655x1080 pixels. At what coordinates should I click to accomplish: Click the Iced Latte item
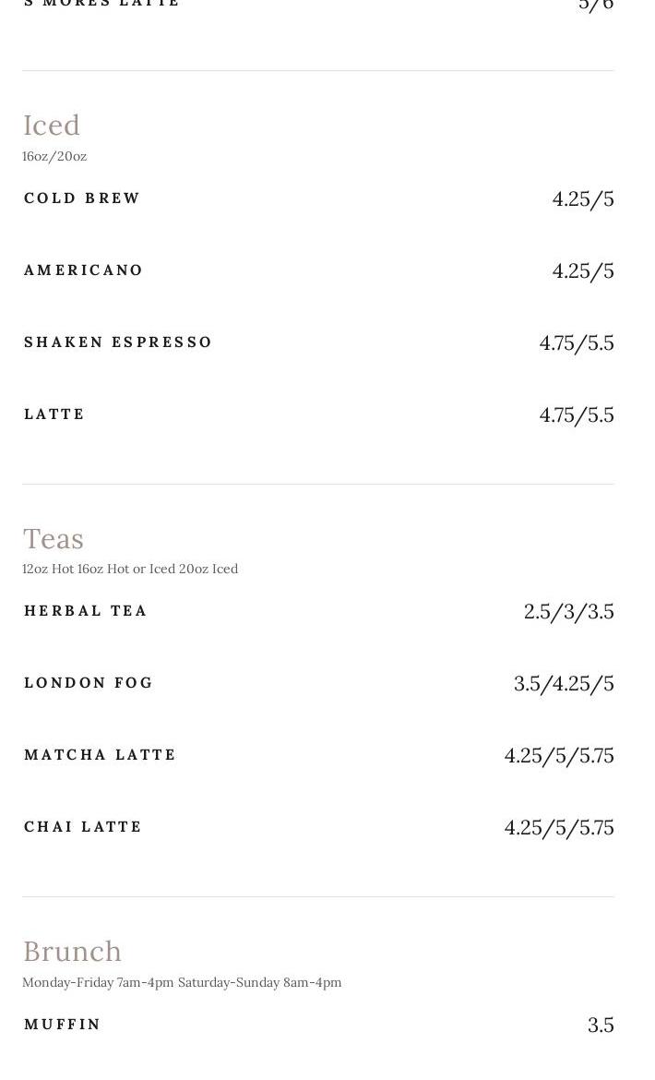click(x=54, y=414)
